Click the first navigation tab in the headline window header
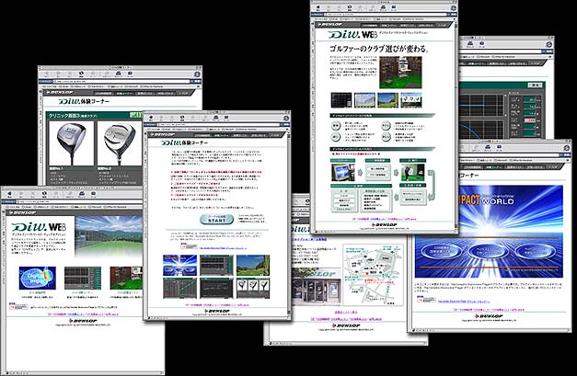Image resolution: width=577 pixels, height=376 pixels. [369, 26]
